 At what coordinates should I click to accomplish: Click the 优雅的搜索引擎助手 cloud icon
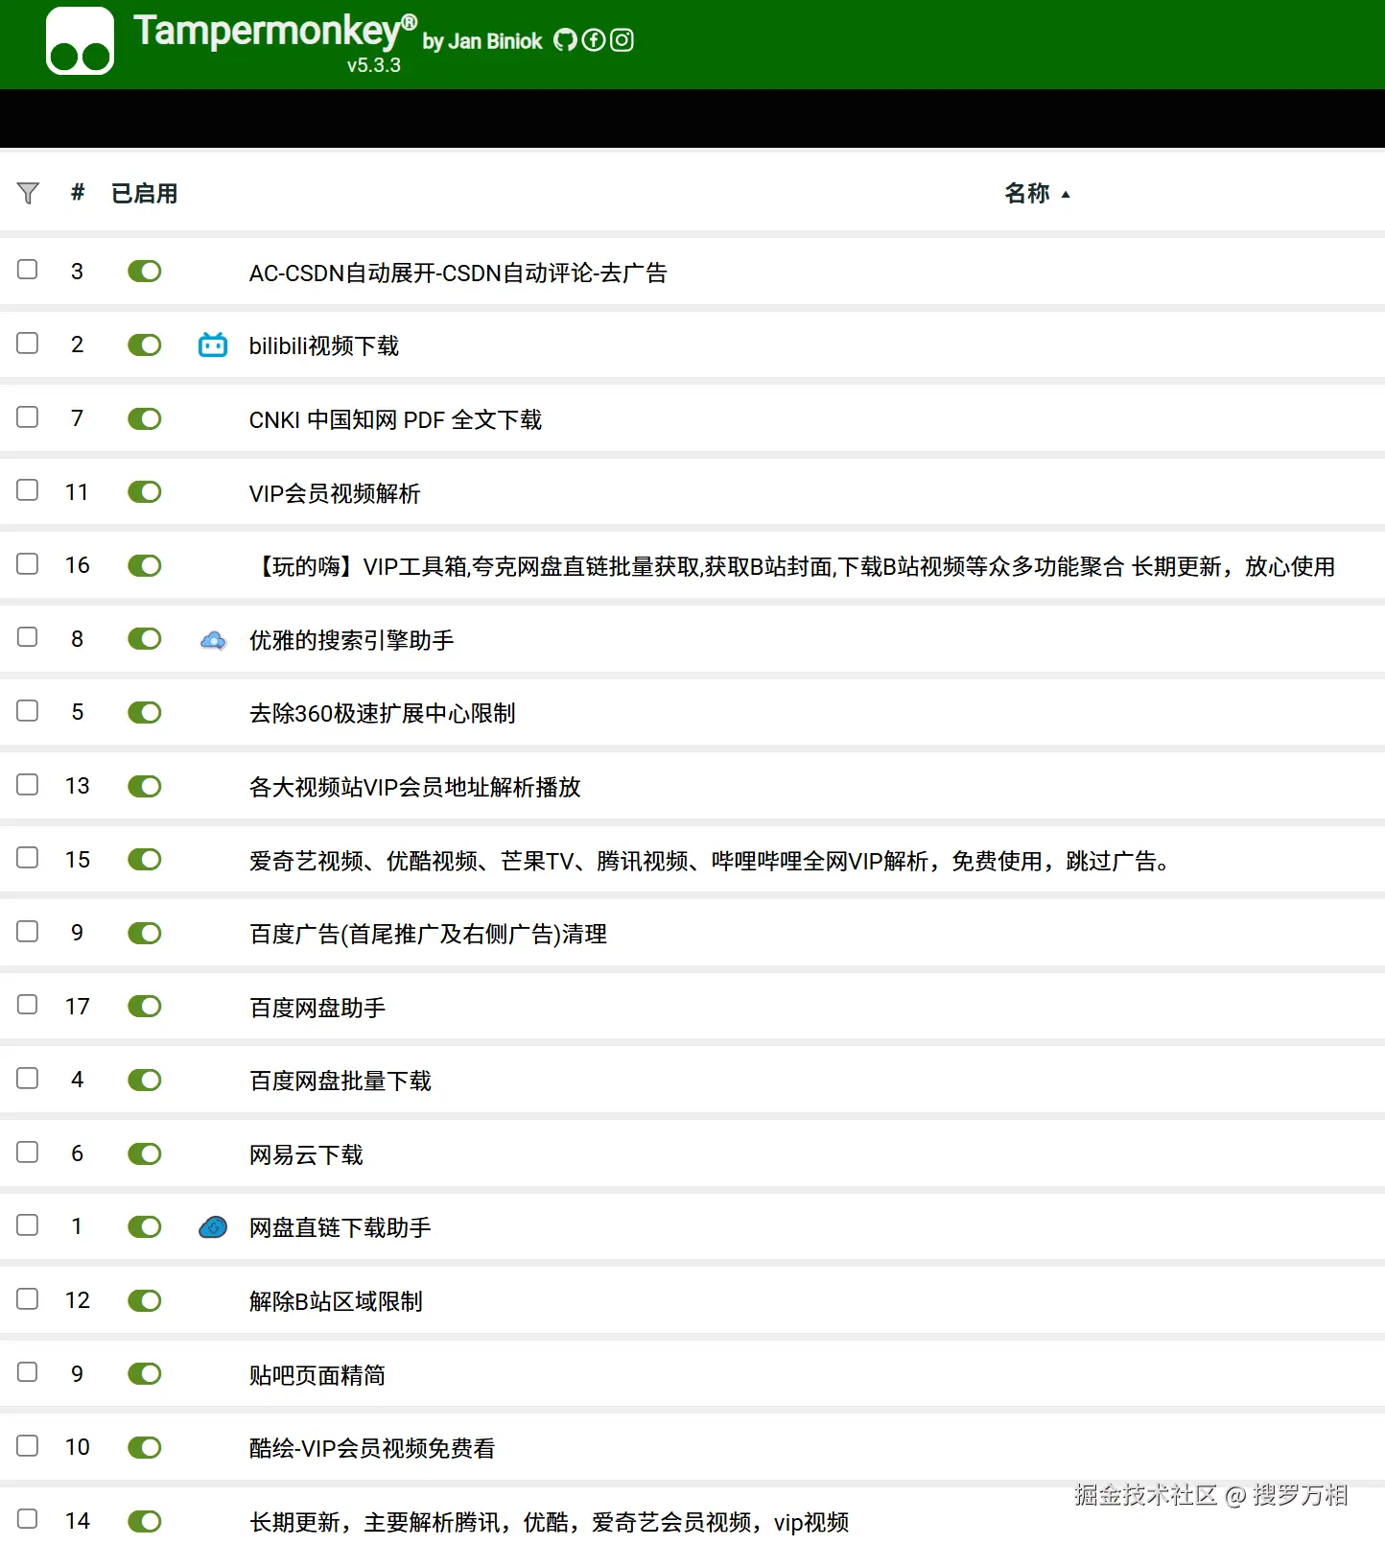tap(213, 639)
